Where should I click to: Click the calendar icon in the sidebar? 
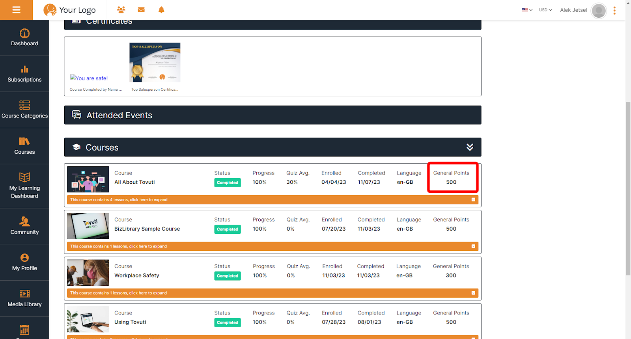click(24, 330)
